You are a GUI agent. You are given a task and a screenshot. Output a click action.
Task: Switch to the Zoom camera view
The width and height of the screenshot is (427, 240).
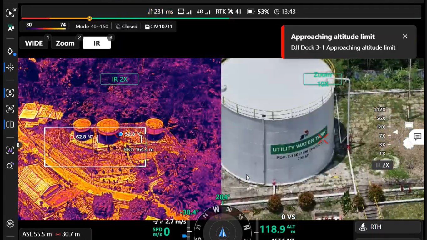pyautogui.click(x=65, y=43)
